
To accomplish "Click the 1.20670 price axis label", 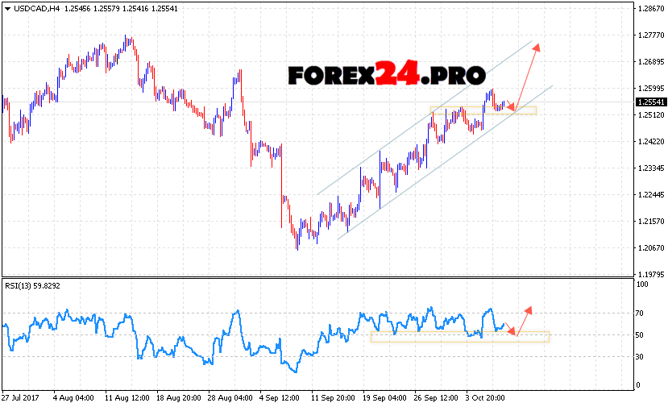I will [x=649, y=248].
